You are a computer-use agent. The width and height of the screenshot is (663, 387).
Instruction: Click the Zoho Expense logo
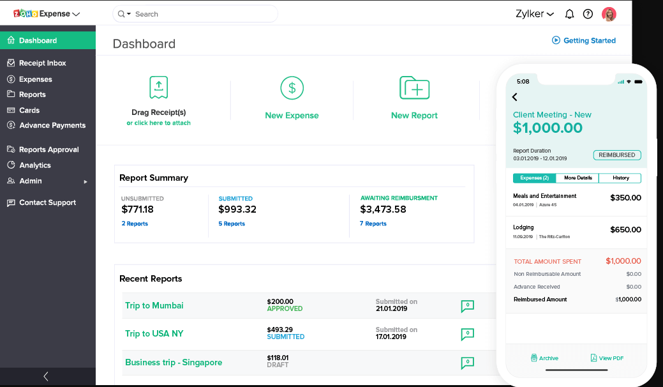[41, 13]
